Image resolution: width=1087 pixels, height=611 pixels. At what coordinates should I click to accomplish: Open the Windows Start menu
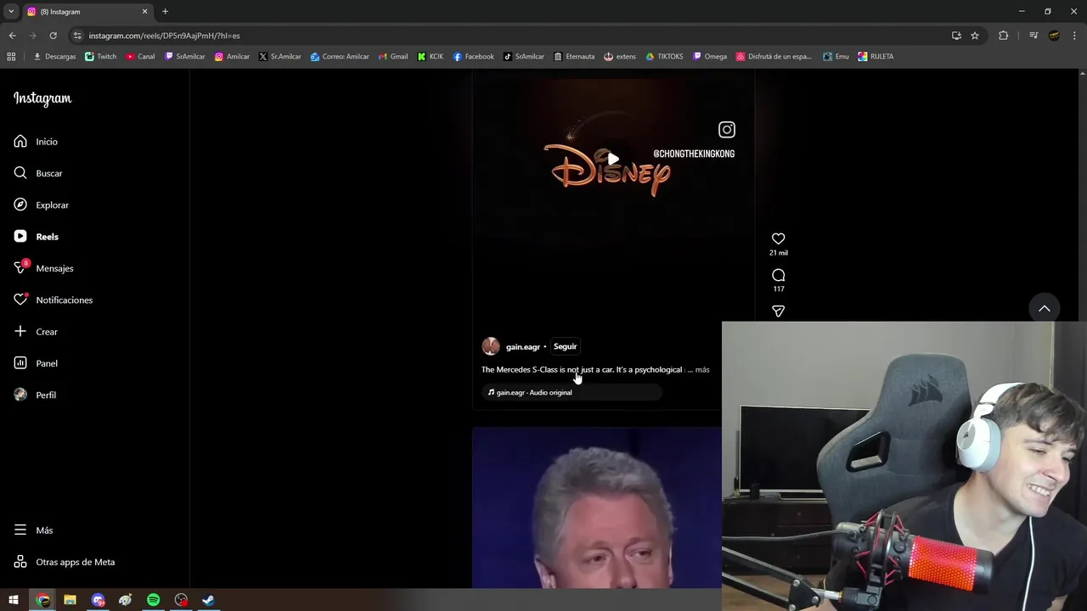coord(14,600)
